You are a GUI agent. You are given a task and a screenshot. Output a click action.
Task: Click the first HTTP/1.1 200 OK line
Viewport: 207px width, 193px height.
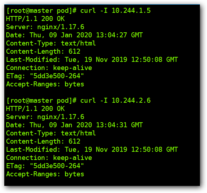click(36, 19)
